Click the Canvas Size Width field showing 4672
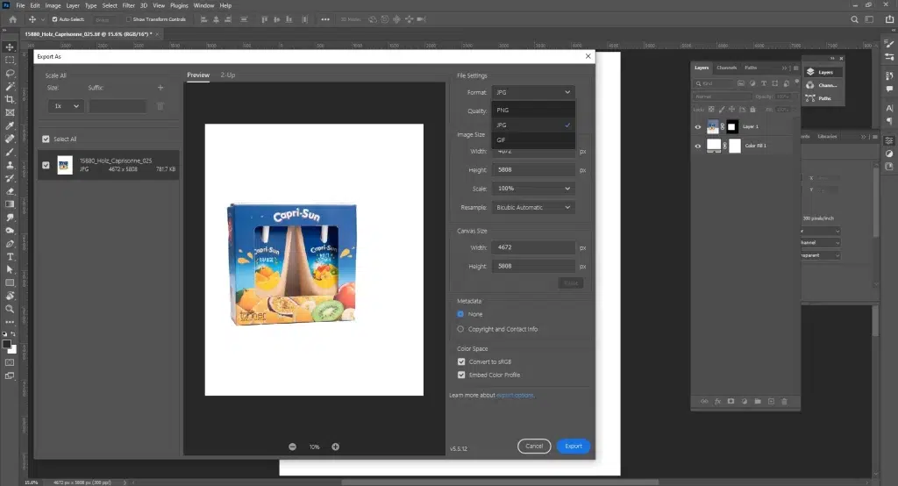Image resolution: width=898 pixels, height=486 pixels. [533, 247]
